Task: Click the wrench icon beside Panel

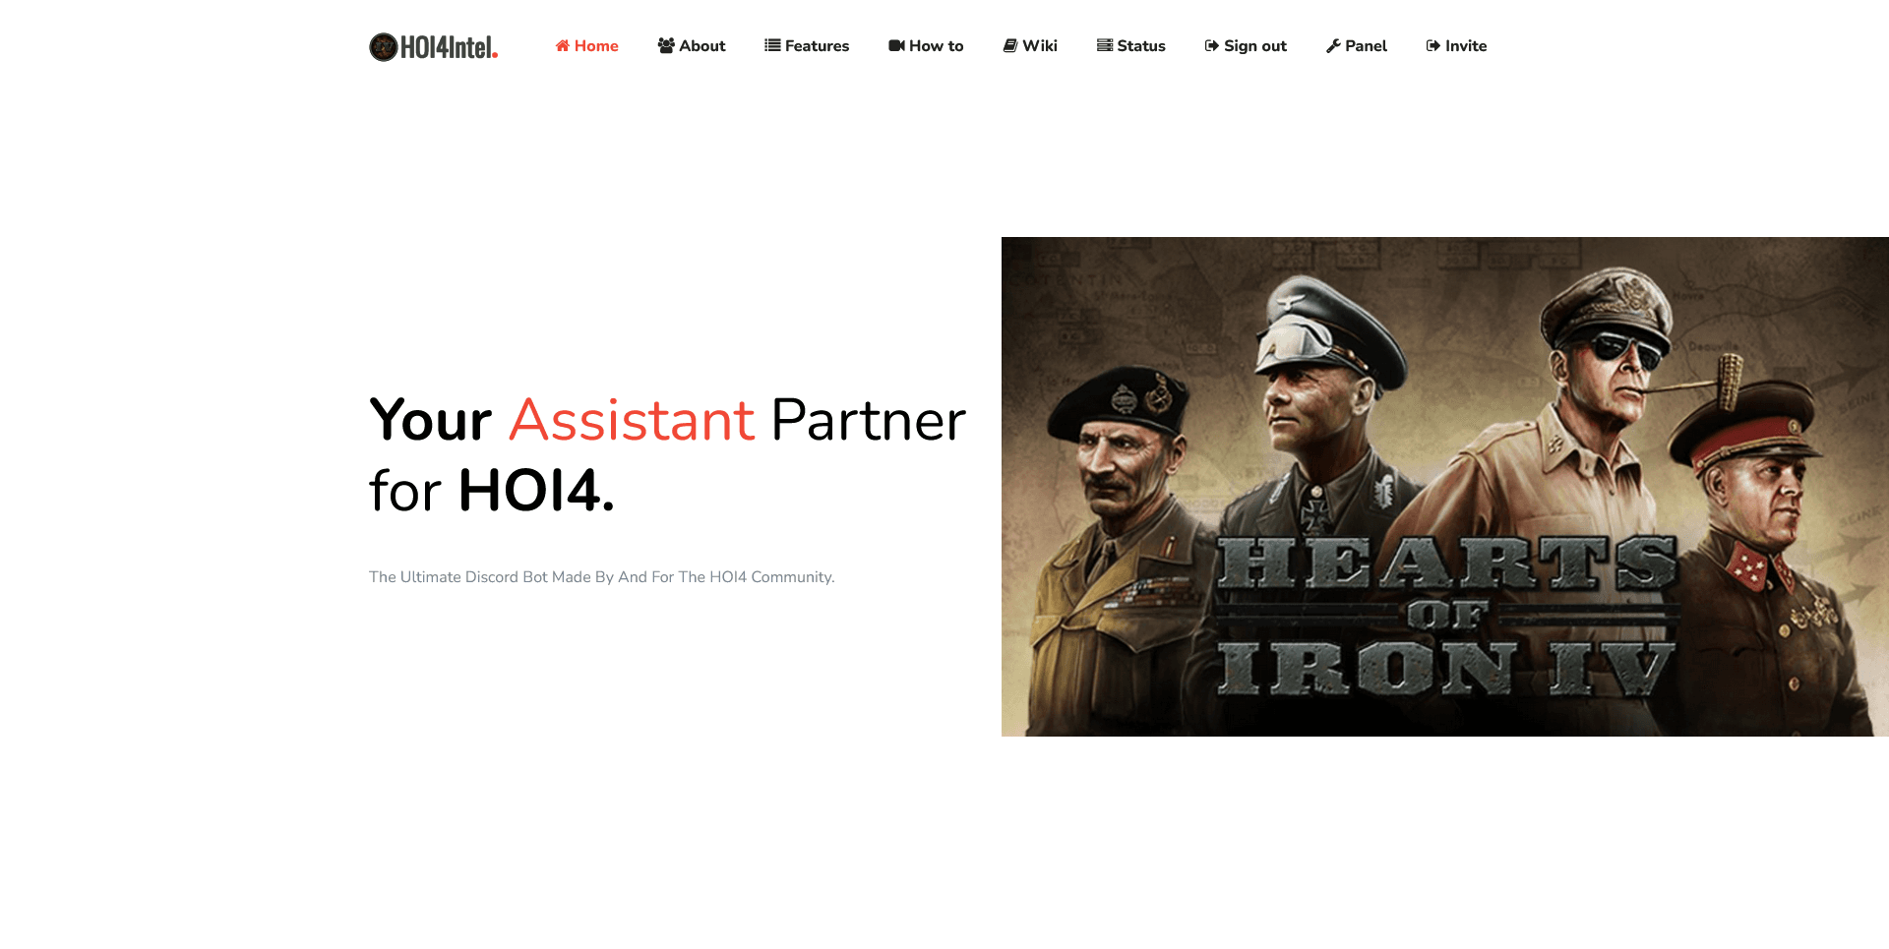Action: (1335, 45)
